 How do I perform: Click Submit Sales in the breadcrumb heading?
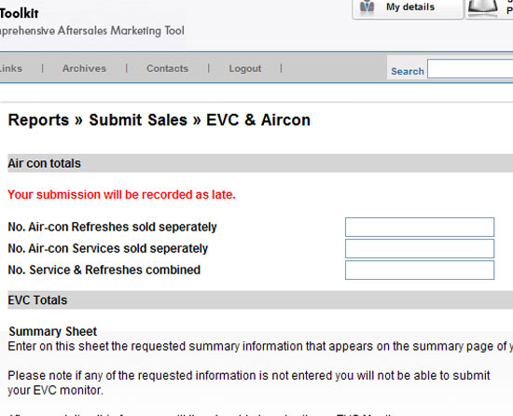point(138,119)
